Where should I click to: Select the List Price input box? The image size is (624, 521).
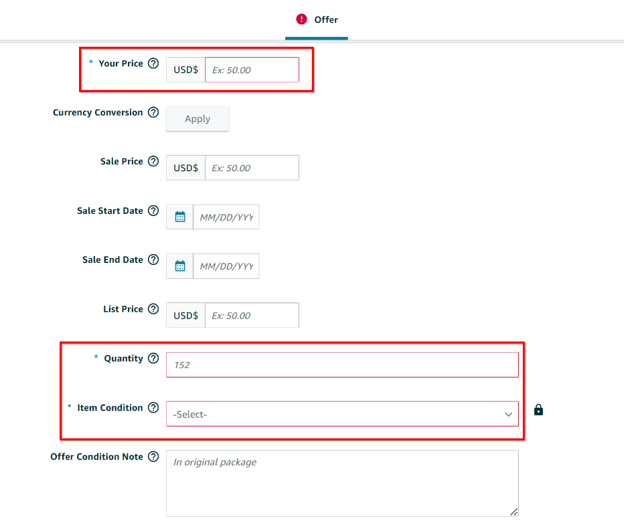(x=252, y=315)
